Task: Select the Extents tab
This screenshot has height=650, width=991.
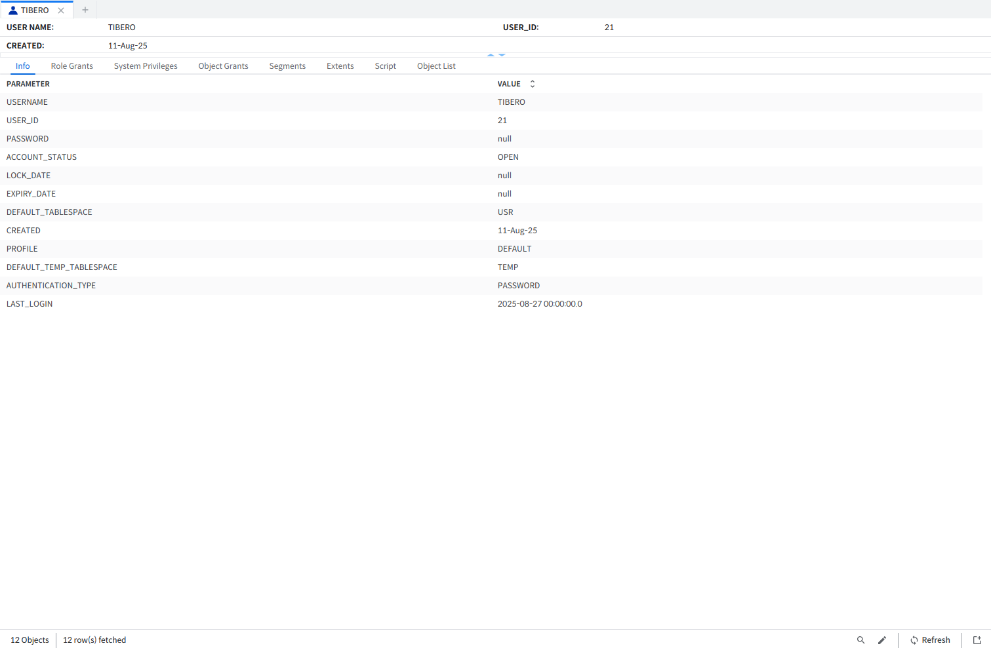Action: [340, 66]
